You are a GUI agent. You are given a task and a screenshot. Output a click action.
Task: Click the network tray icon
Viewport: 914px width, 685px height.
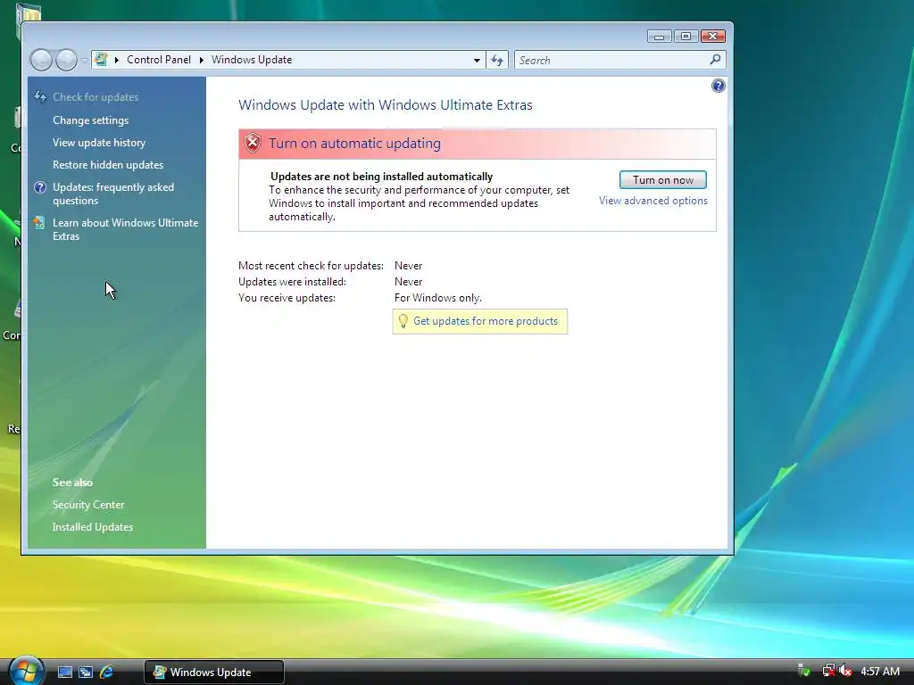[x=828, y=671]
